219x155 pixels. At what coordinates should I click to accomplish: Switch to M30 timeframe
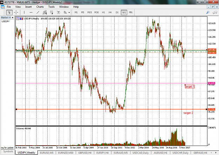click(x=96, y=12)
